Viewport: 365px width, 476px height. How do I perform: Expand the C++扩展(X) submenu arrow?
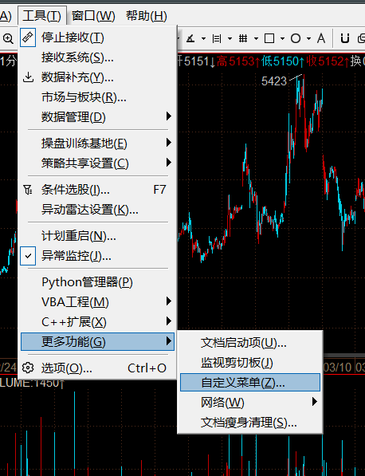169,321
